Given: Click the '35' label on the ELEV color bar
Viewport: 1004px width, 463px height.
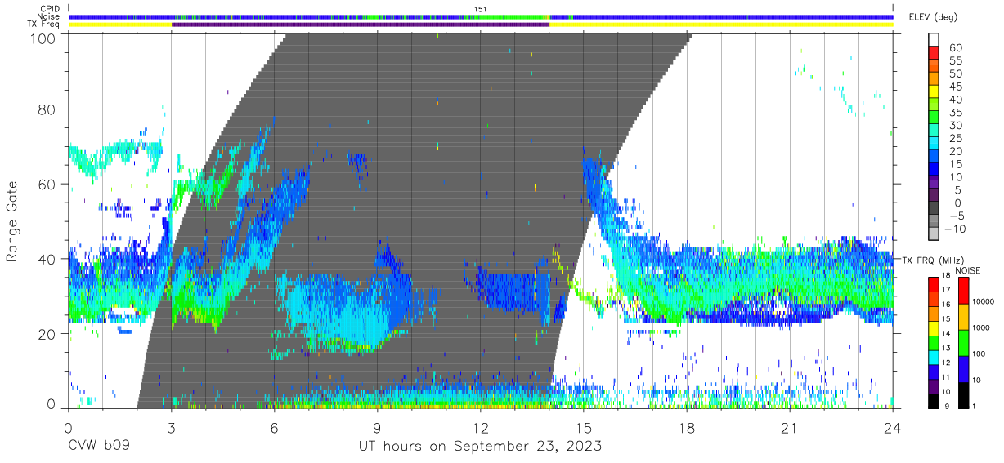Looking at the screenshot, I should [x=955, y=113].
